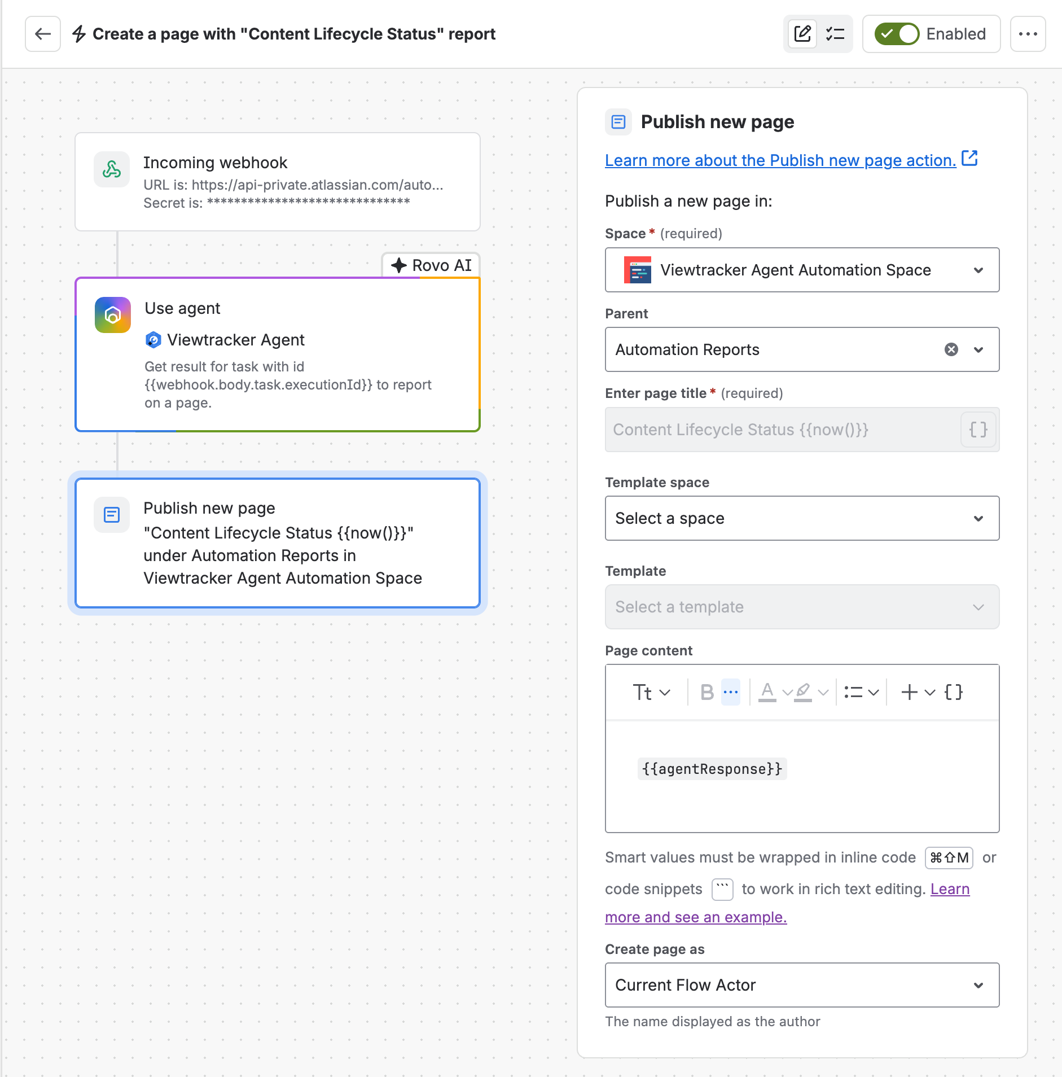This screenshot has height=1077, width=1062.
Task: Click the inline code shortcut key badge
Action: pos(949,858)
